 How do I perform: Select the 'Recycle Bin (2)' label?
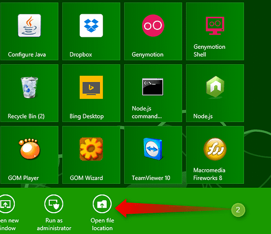coord(26,116)
